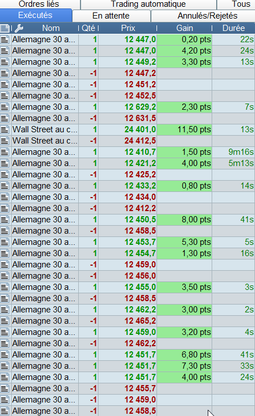Select Wall Street name in the 24 401,0 row
This screenshot has height=416, width=255.
(x=45, y=129)
